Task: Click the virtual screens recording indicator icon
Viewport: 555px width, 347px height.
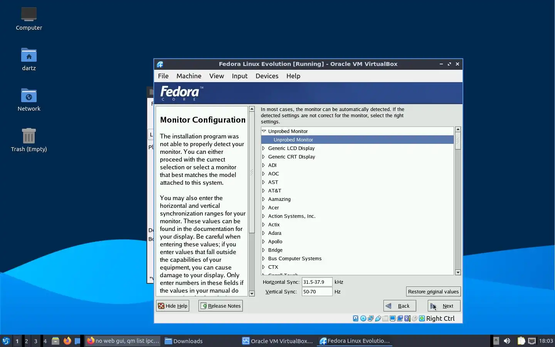Action: [x=400, y=318]
